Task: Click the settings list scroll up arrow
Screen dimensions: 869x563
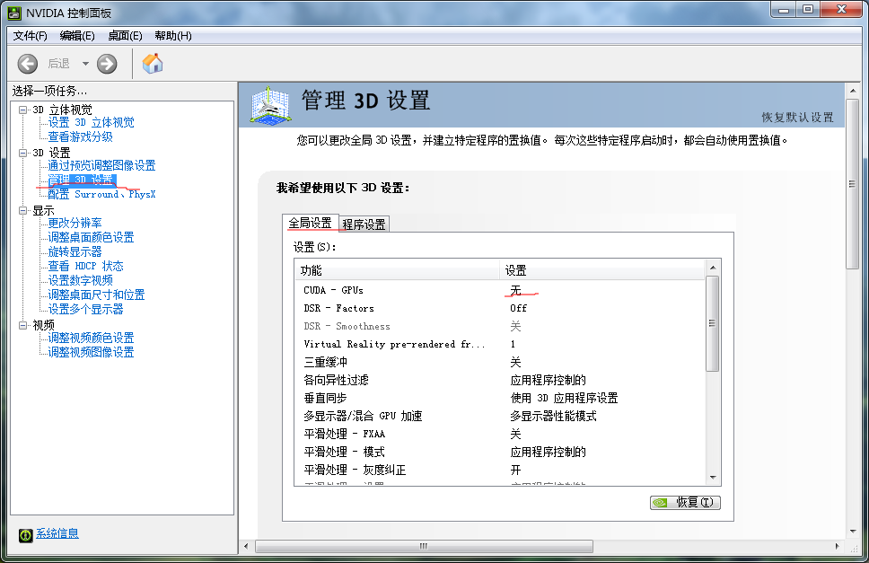Action: tap(714, 268)
